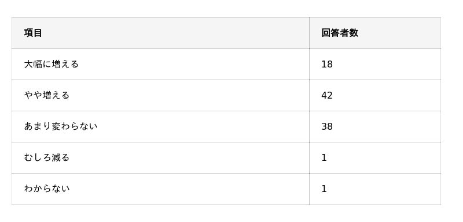
Task: Click the count 1 for わからない
Action: [x=324, y=189]
